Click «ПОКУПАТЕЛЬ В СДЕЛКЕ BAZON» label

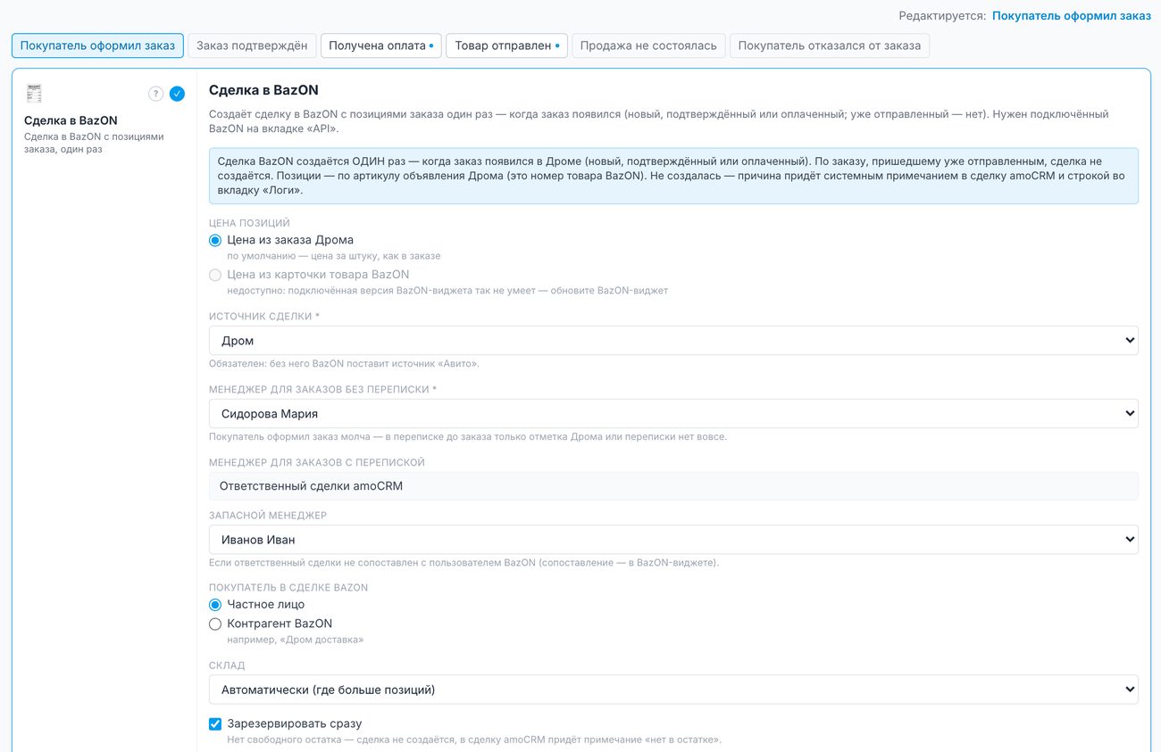288,588
